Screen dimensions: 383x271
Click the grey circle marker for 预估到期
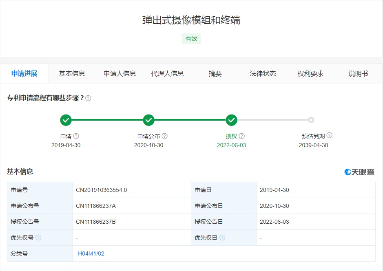[311, 120]
